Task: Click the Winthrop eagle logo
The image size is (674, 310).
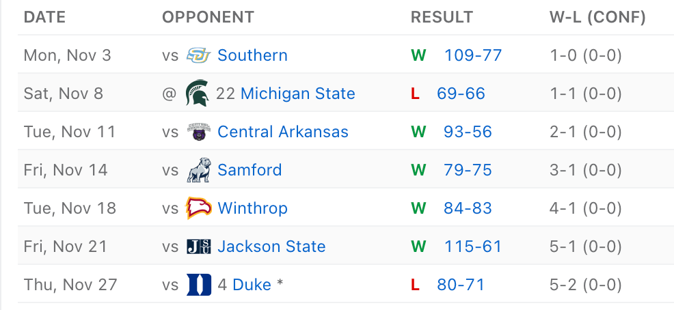Action: [x=198, y=208]
